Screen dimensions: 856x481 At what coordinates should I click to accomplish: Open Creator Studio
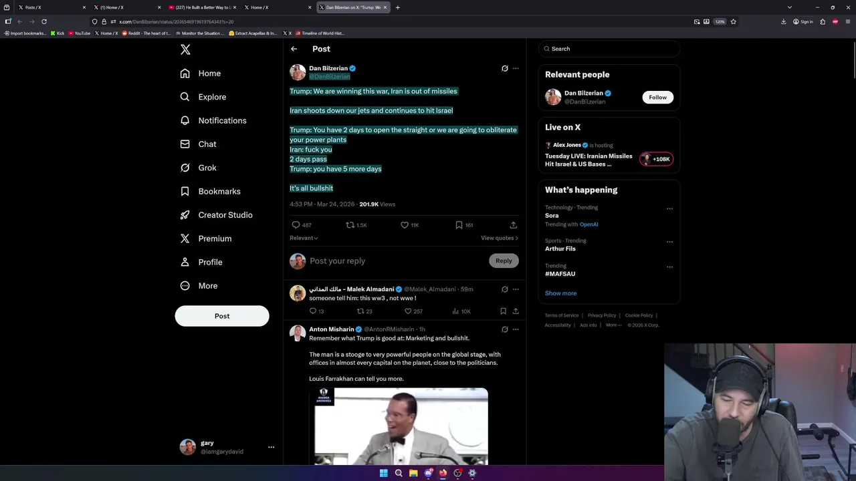[216, 215]
